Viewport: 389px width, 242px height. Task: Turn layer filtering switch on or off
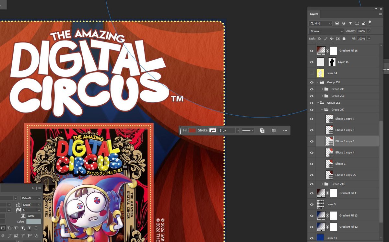370,23
